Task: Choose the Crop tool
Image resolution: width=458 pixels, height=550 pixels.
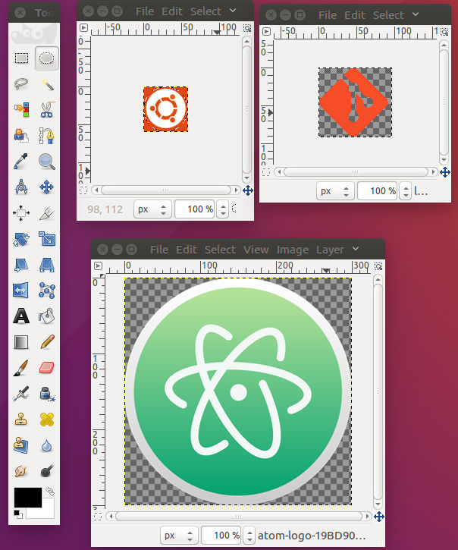Action: click(x=47, y=213)
